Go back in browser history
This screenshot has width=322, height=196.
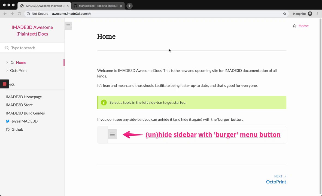click(5, 14)
